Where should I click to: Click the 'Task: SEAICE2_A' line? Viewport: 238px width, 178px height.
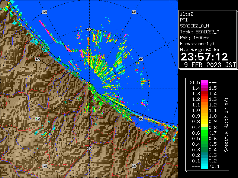click(x=200, y=32)
